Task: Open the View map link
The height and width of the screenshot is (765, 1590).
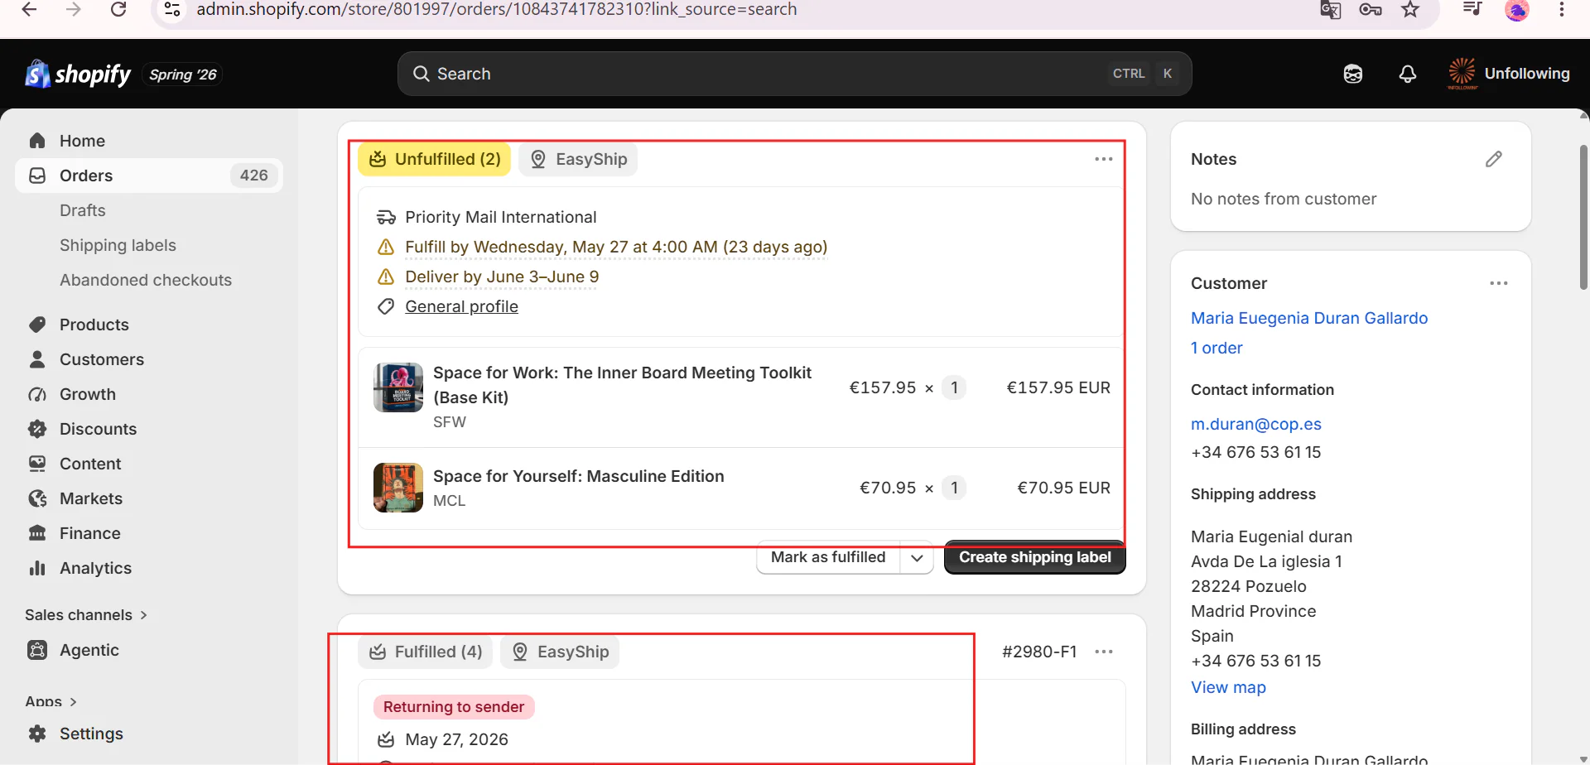Action: (1228, 687)
